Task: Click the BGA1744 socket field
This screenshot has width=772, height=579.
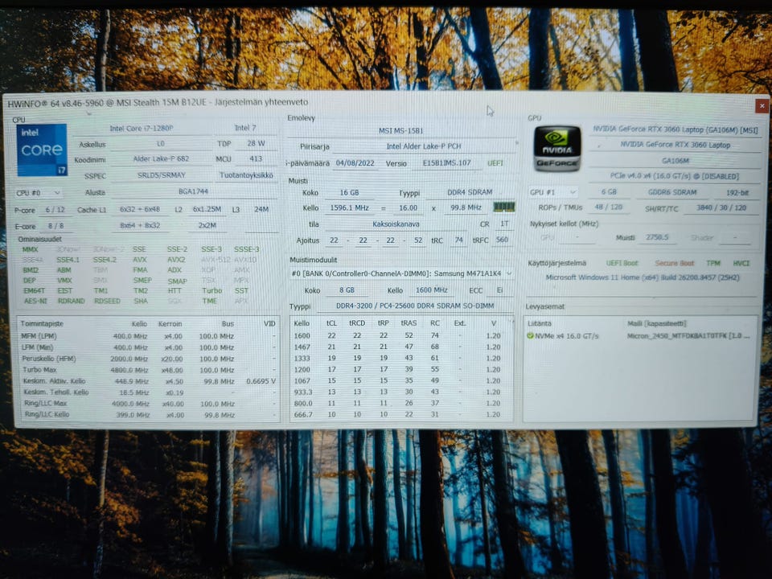Action: point(193,191)
